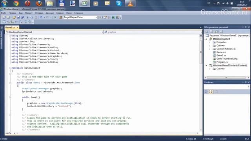Open VLC media player from the taskbar
The height and width of the screenshot is (141, 251).
(x=130, y=4)
